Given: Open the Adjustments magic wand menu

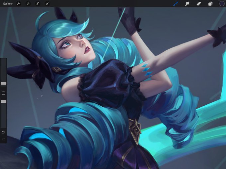Looking at the screenshot, I should [28, 4].
